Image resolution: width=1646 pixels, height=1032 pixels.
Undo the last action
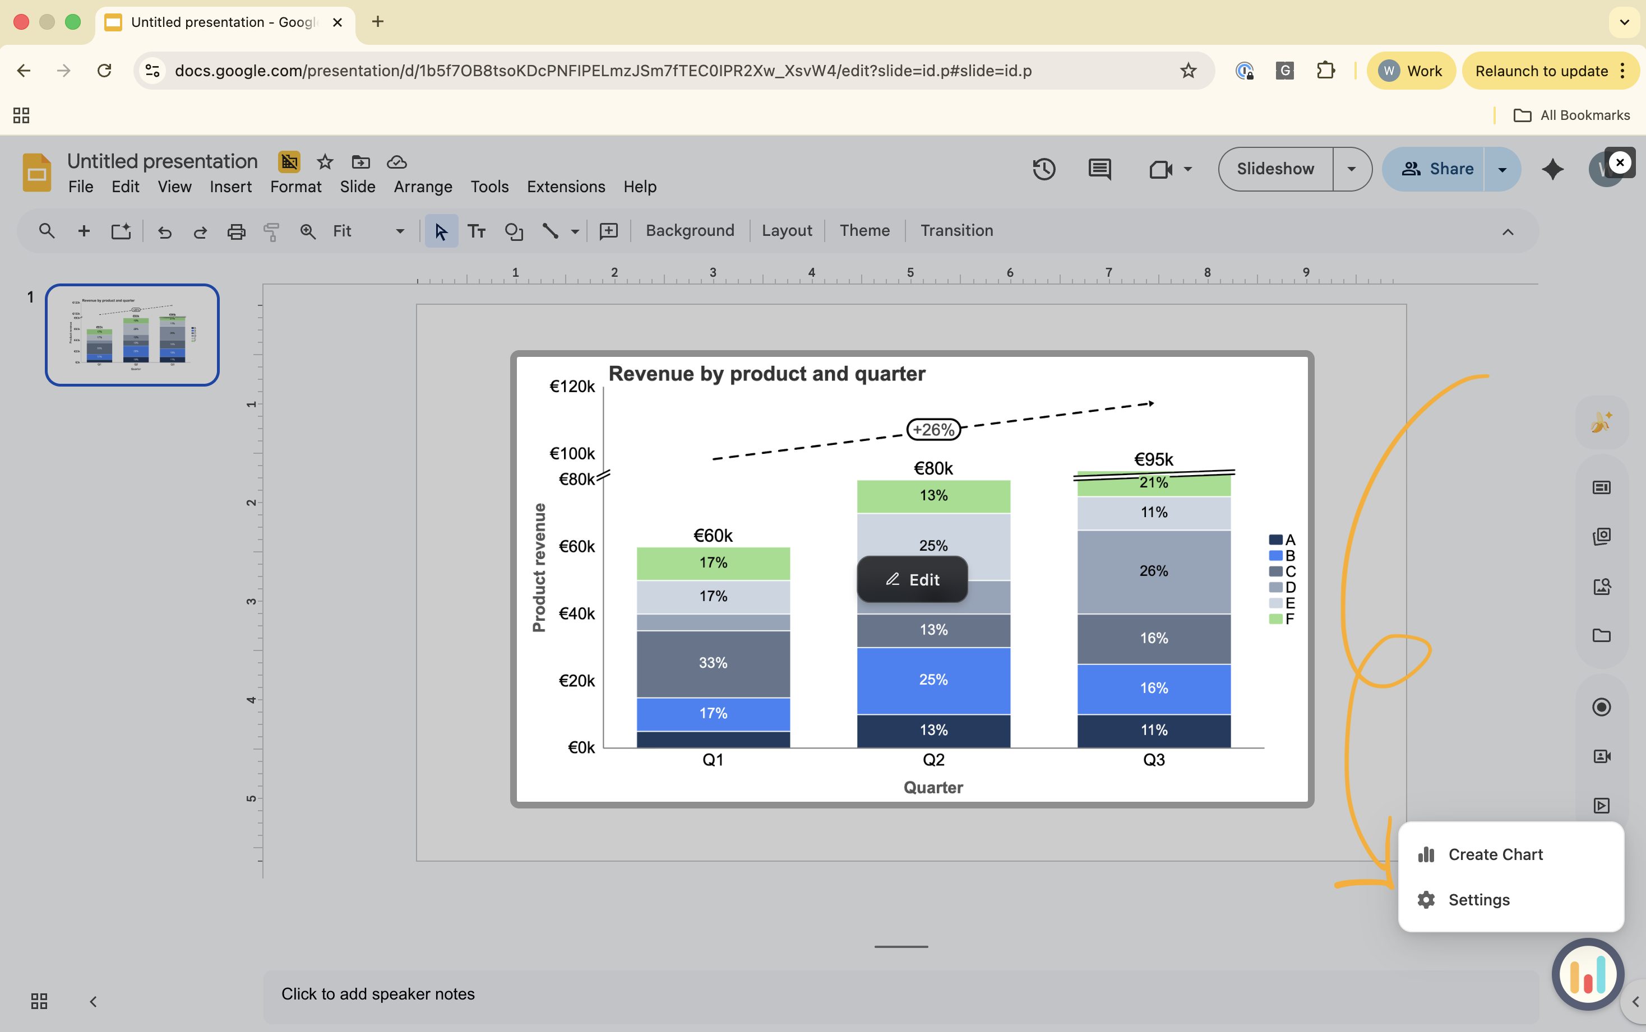[x=164, y=231]
